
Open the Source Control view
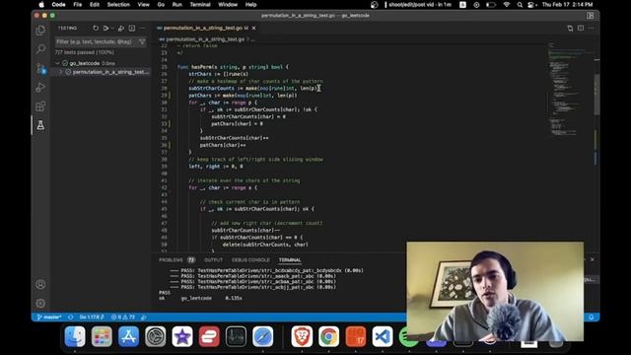tap(40, 68)
